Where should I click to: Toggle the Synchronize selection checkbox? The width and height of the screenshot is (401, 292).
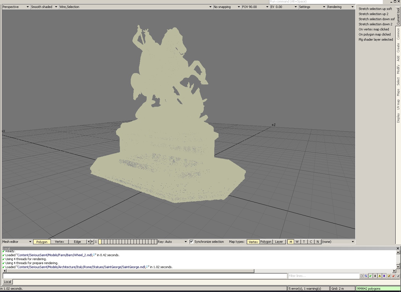pos(192,242)
